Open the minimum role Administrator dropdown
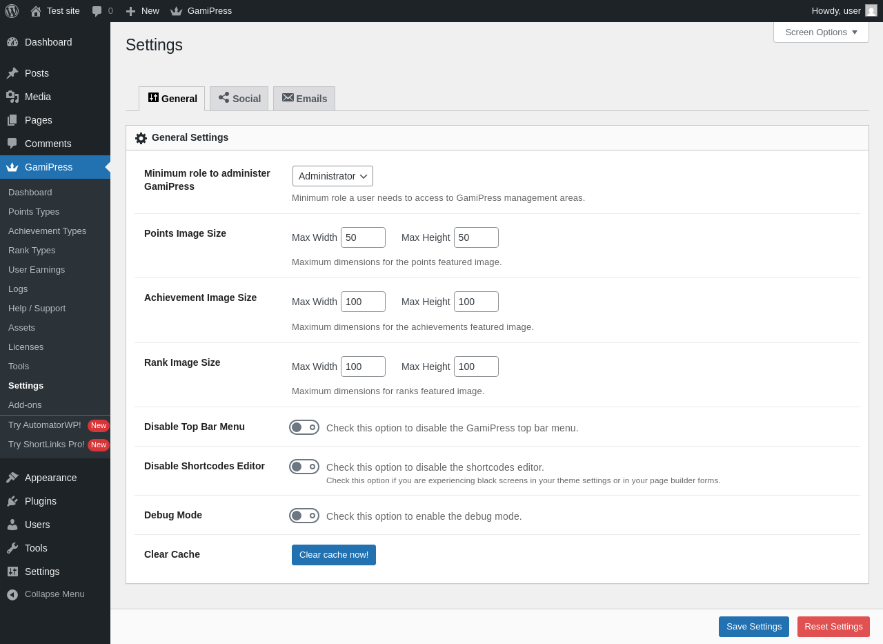The image size is (883, 644). tap(333, 176)
